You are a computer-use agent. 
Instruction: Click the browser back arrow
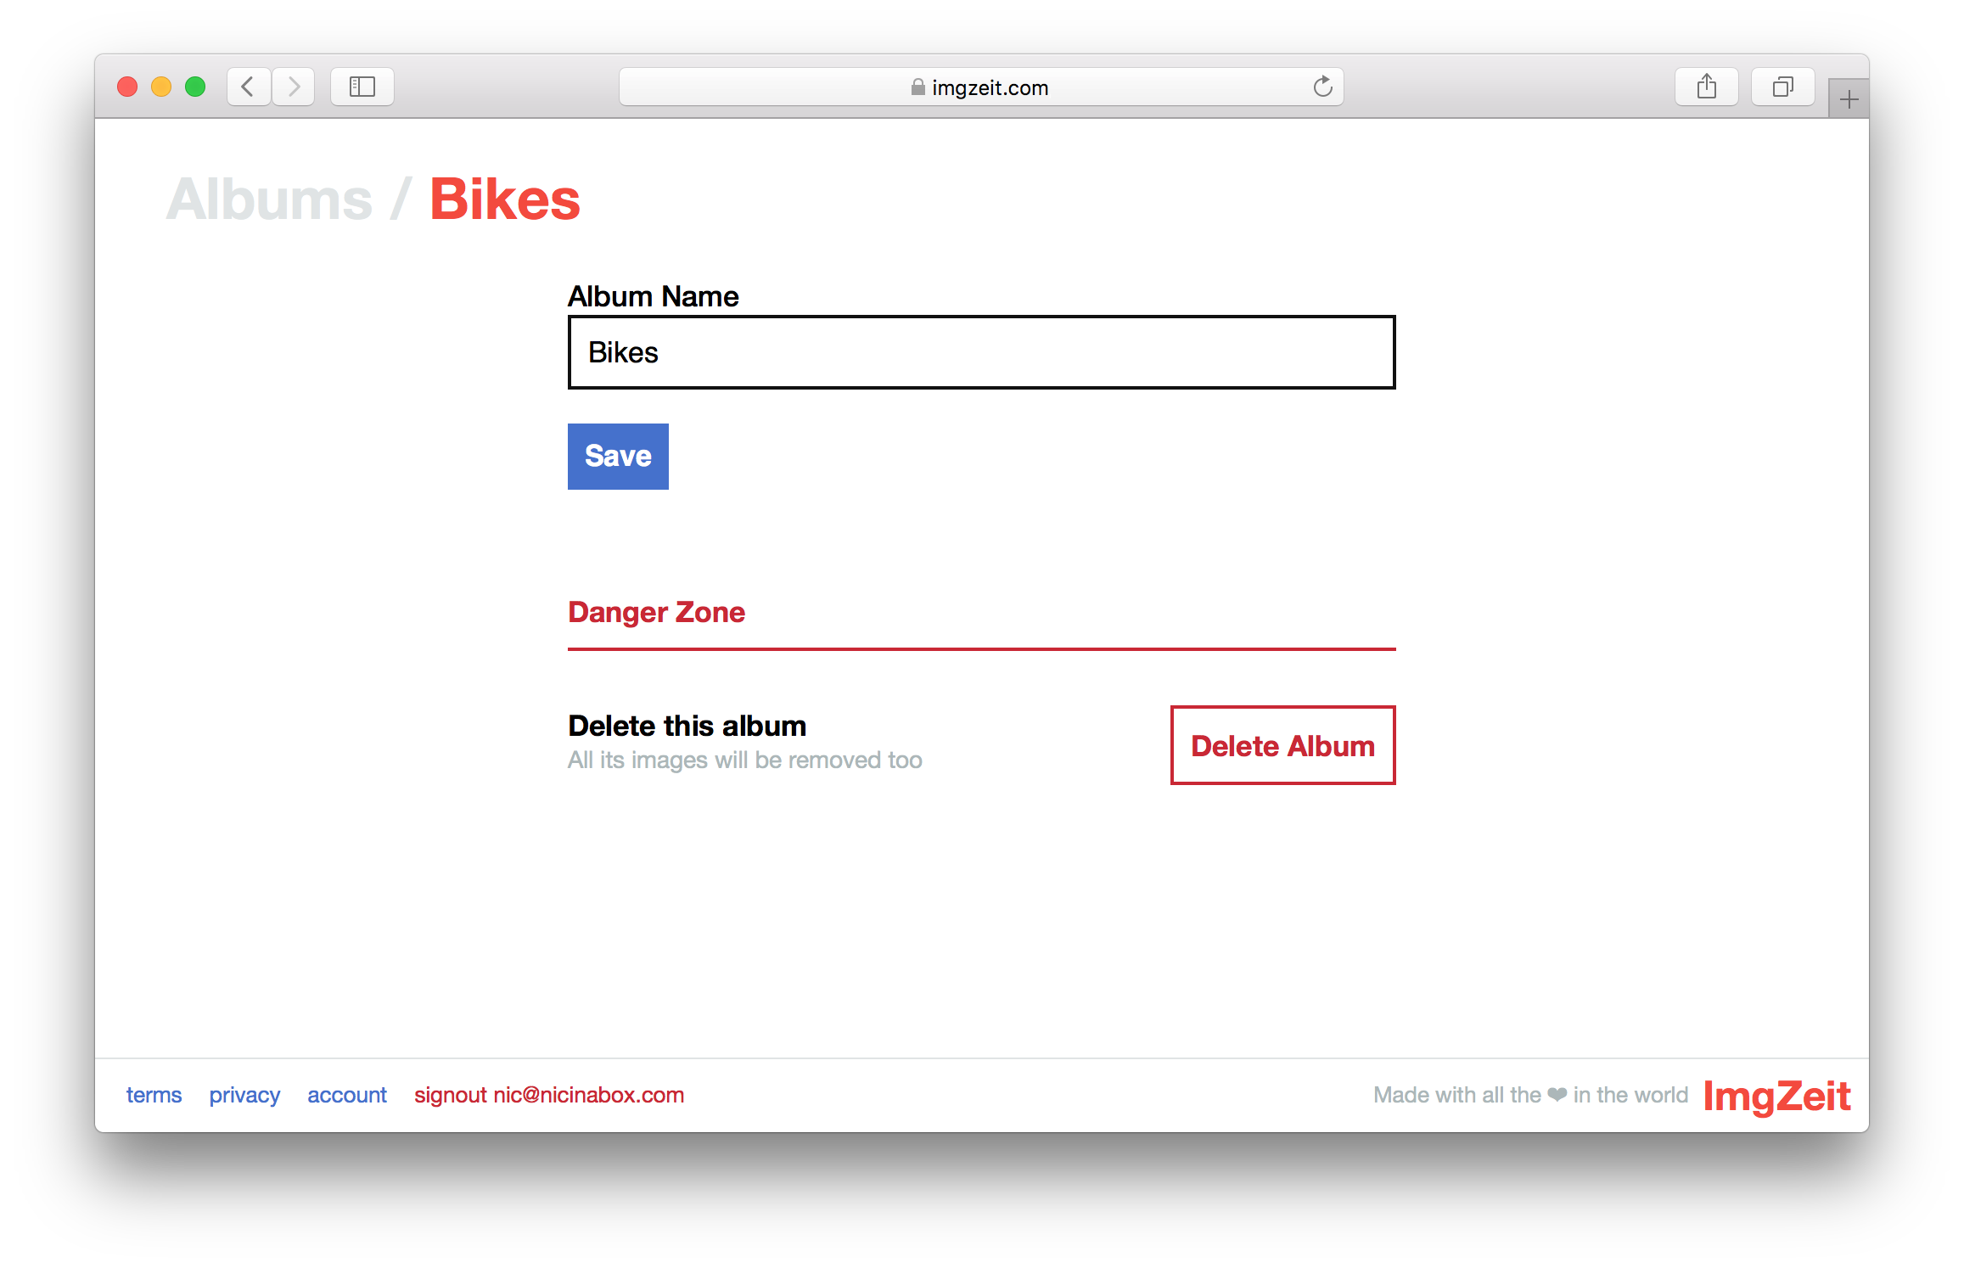249,87
